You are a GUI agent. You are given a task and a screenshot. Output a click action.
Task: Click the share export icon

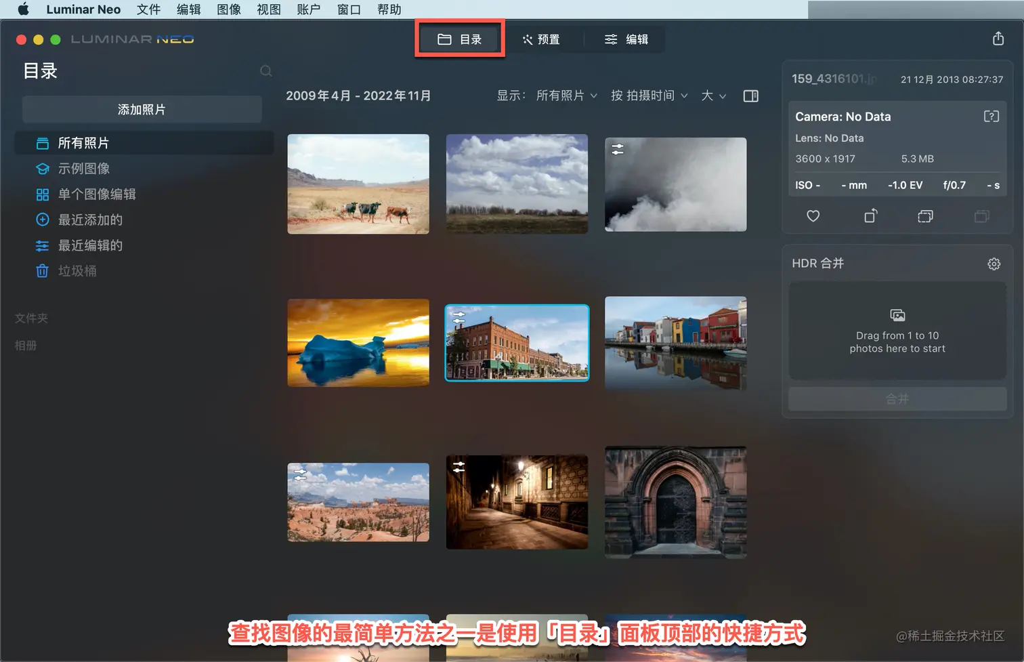click(x=998, y=39)
